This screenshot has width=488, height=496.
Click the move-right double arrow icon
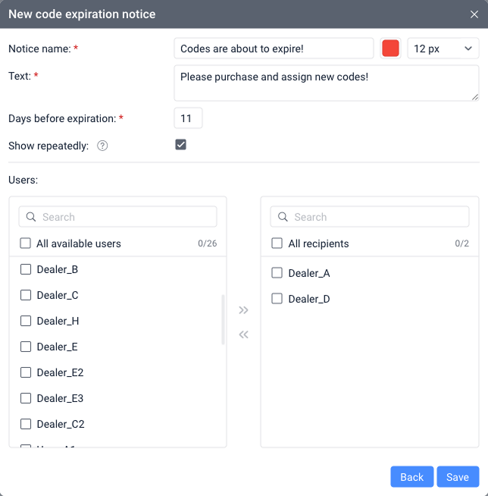coord(243,310)
